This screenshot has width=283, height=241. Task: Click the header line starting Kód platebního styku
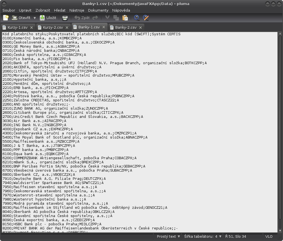click(91, 34)
